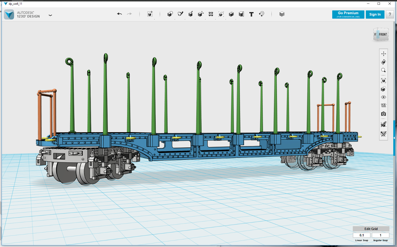Select the Text tool
This screenshot has width=397, height=247.
[252, 14]
